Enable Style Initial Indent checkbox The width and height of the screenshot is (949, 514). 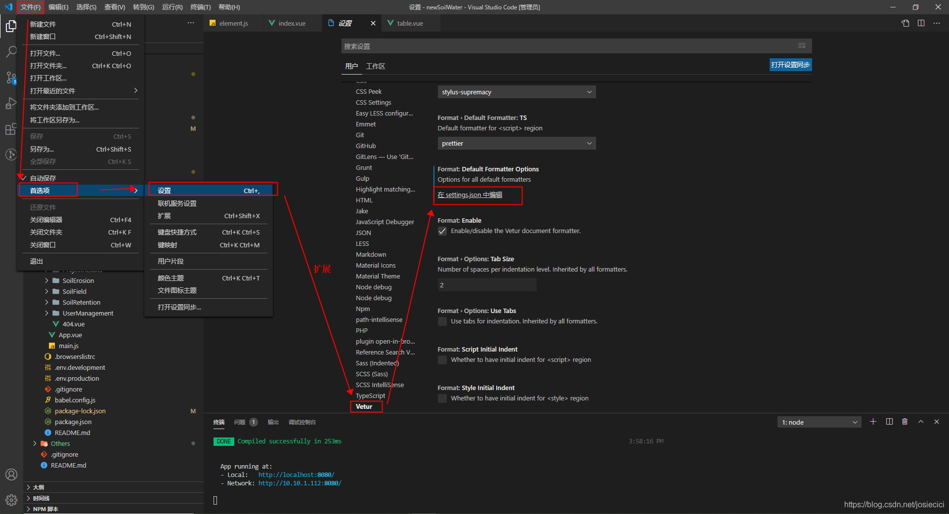(442, 398)
